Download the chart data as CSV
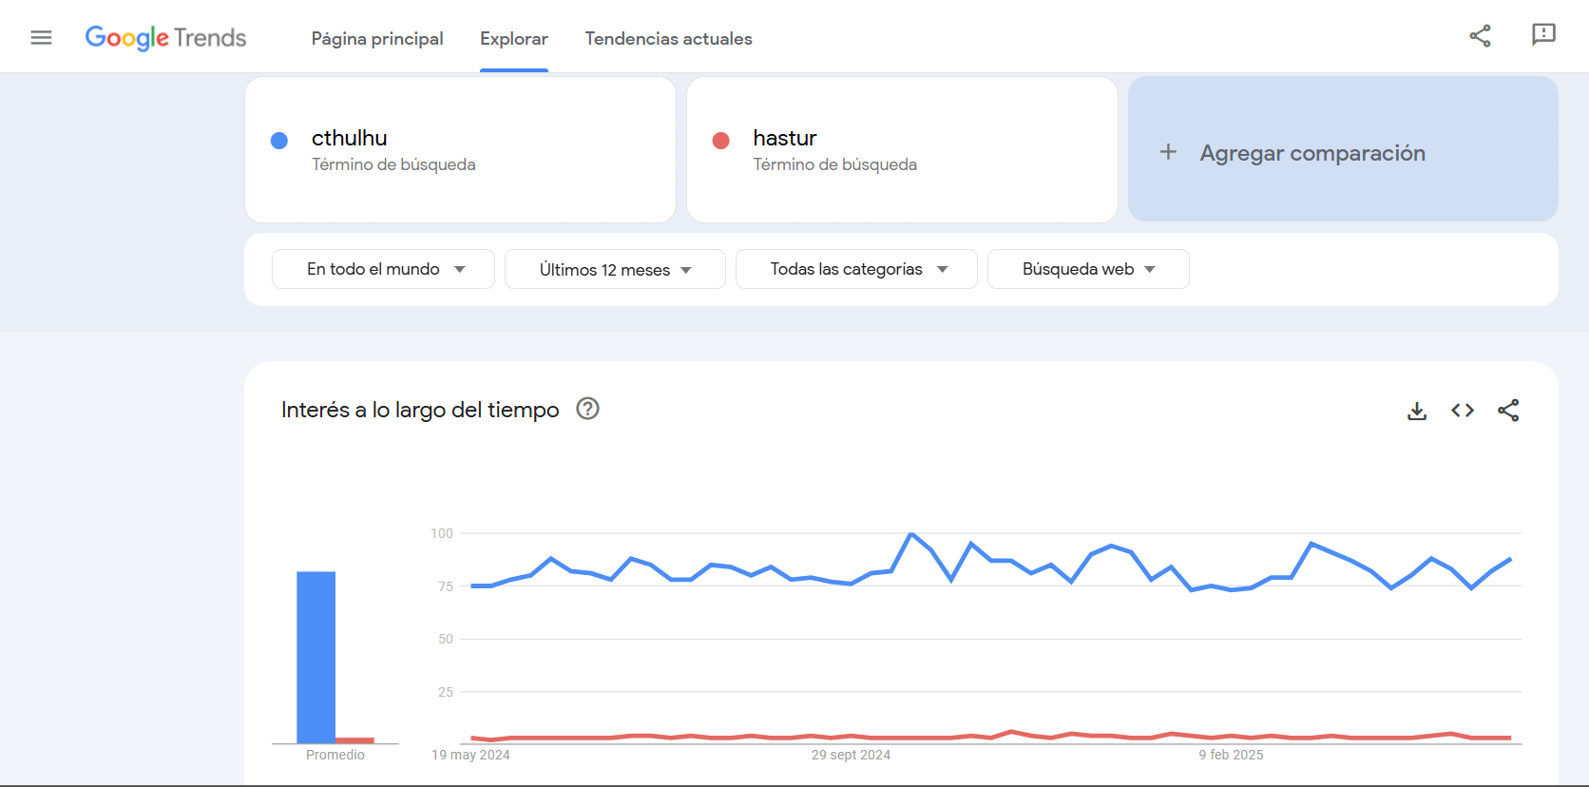Viewport: 1589px width, 787px height. pos(1417,411)
